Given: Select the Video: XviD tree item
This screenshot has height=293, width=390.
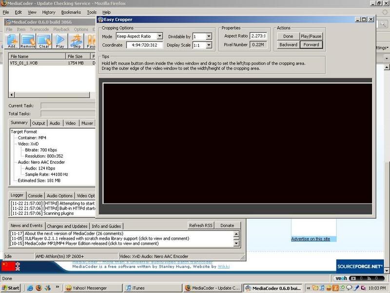Looking at the screenshot, I should (28, 144).
